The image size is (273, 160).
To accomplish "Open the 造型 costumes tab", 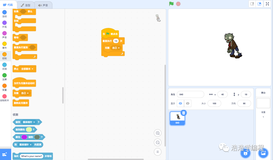I will tap(26, 5).
